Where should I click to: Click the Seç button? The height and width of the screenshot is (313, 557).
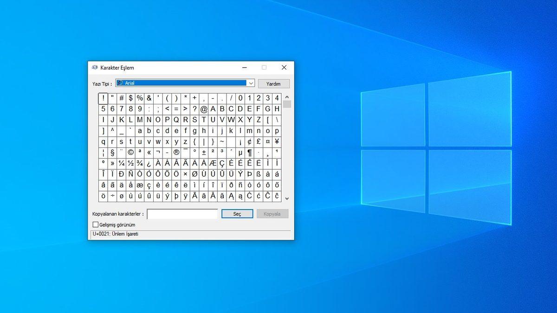pos(237,214)
